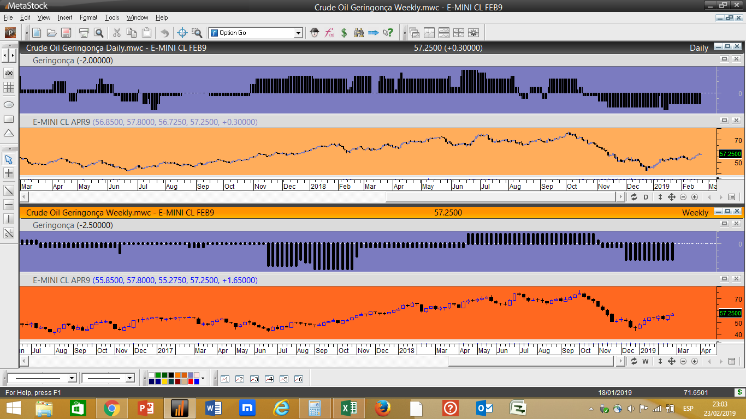This screenshot has height=419, width=746.
Task: Toggle chart style button number 6
Action: 298,379
